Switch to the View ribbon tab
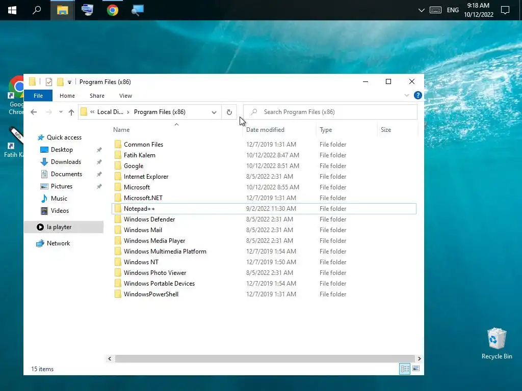This screenshot has width=522, height=391. pyautogui.click(x=125, y=96)
